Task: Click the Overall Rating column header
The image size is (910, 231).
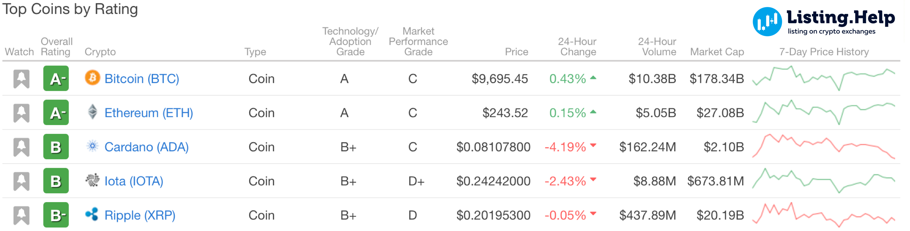Action: point(56,47)
